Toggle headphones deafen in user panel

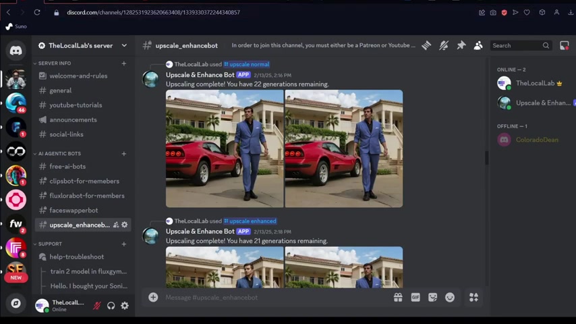[x=111, y=306]
